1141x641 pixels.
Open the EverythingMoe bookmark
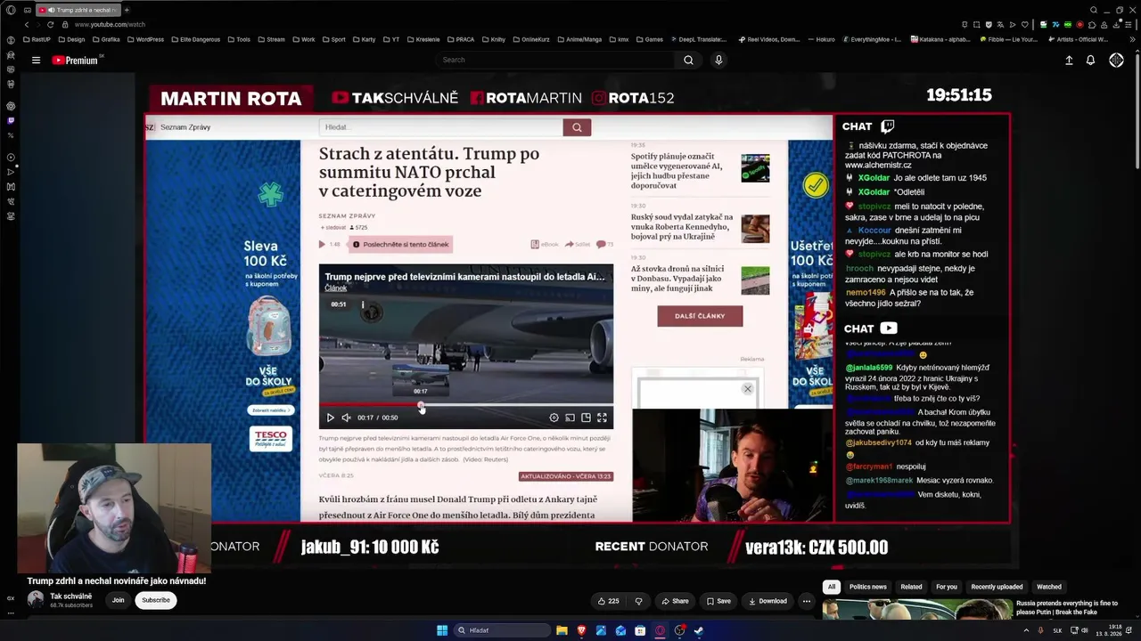point(871,39)
